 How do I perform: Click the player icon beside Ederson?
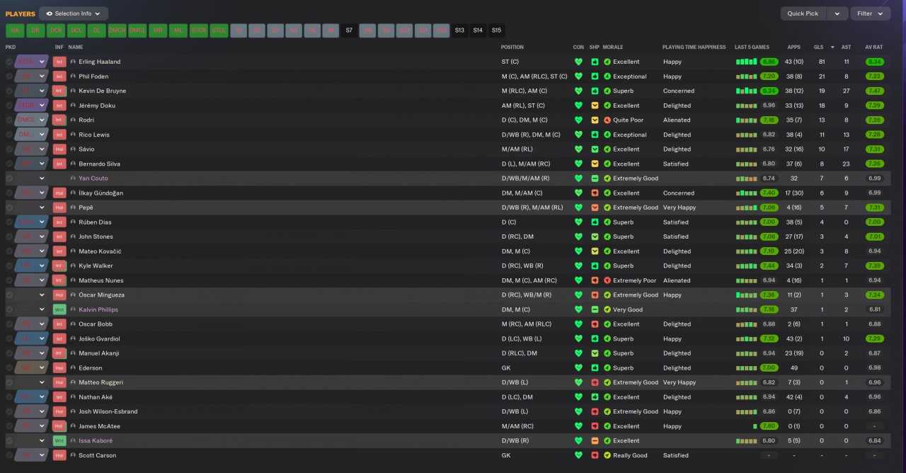pos(73,367)
